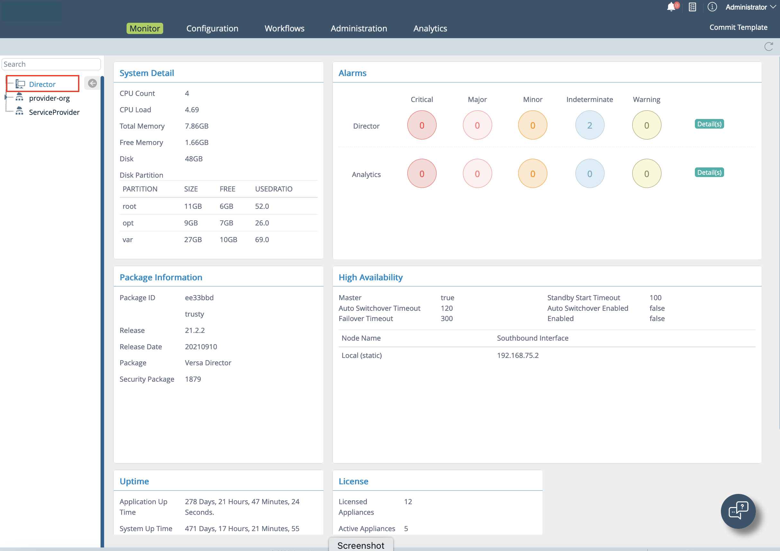780x551 pixels.
Task: Click Analytics Critical alarm count circle
Action: click(422, 174)
